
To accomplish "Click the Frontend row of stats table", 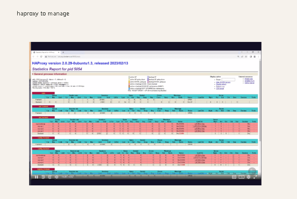I will (x=145, y=100).
